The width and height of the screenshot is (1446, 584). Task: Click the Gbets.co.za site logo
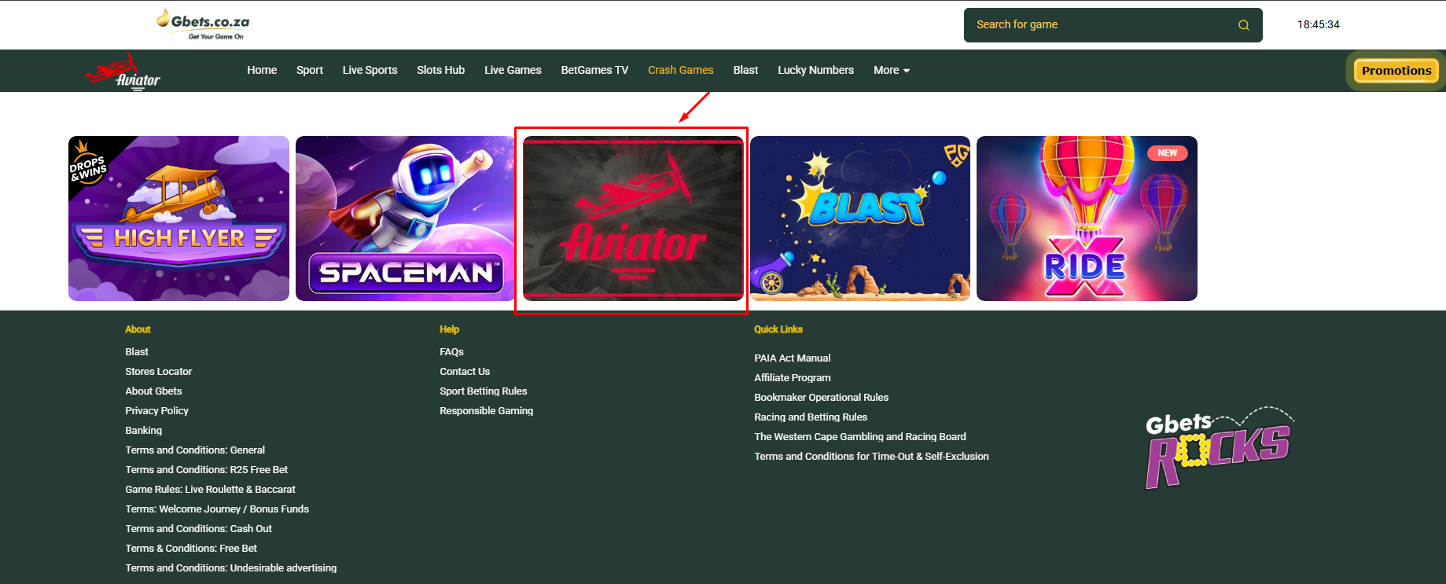[204, 24]
